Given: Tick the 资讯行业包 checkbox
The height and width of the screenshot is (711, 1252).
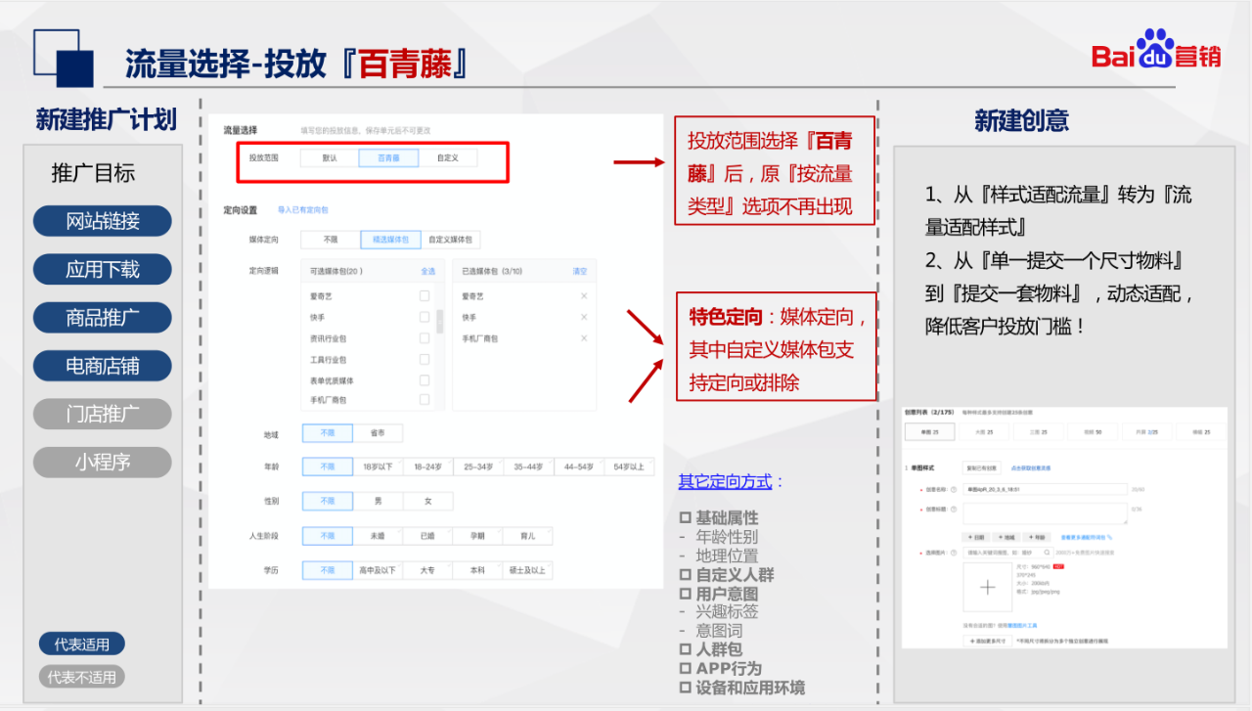Looking at the screenshot, I should 425,338.
